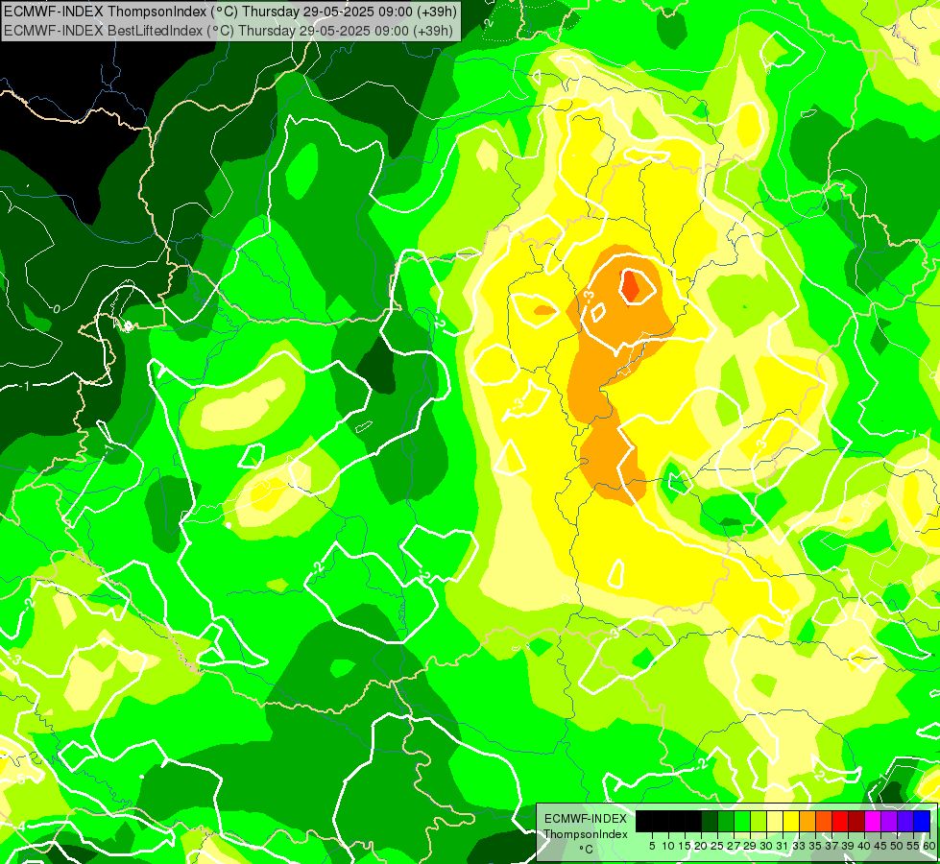This screenshot has width=940, height=864.
Task: Click the medium green 25–27 legend swatch
Action: click(x=726, y=821)
